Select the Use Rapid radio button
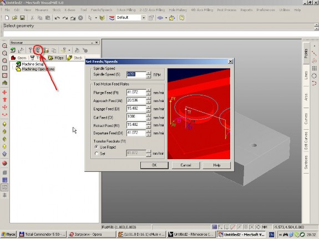This screenshot has height=239, width=319. click(97, 147)
